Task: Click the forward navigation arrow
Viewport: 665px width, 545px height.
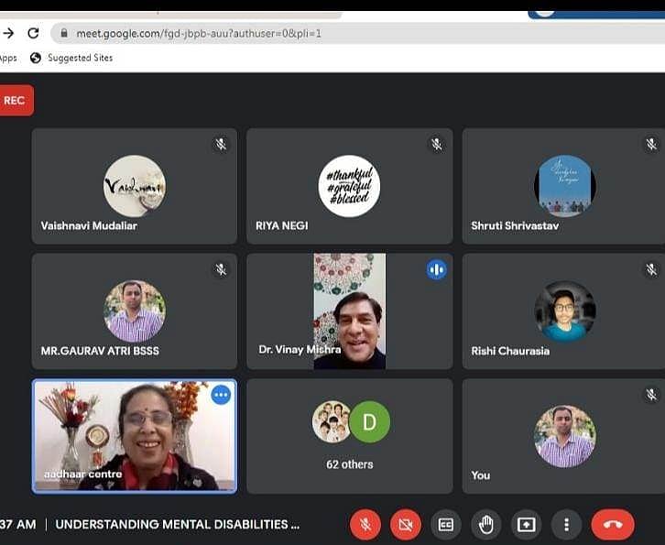Action: pos(8,33)
